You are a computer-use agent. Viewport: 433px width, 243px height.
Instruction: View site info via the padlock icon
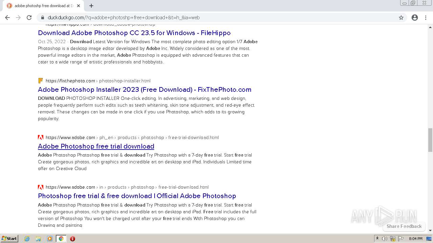tap(43, 18)
